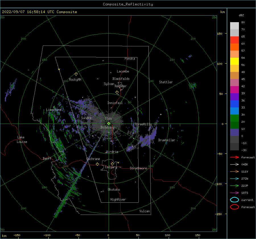The image size is (256, 239).
Task: Click the ThreeHills town label
Action: [143, 124]
